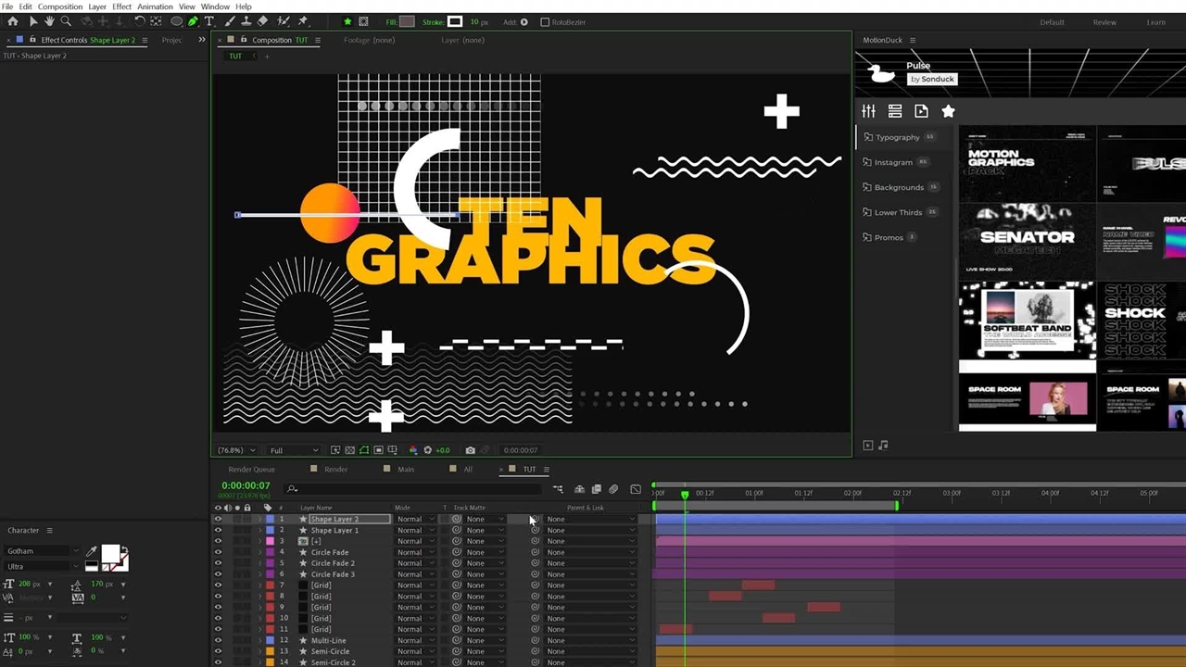
Task: Expand the Shape Layer 2 properties arrow
Action: coord(259,520)
